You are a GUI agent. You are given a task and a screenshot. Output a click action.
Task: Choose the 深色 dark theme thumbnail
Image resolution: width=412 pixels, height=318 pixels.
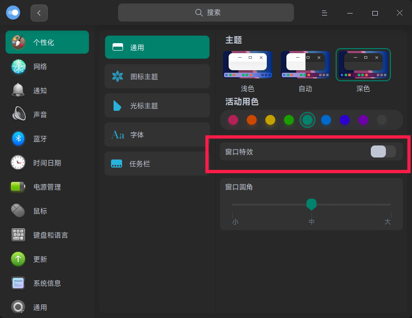pyautogui.click(x=363, y=65)
